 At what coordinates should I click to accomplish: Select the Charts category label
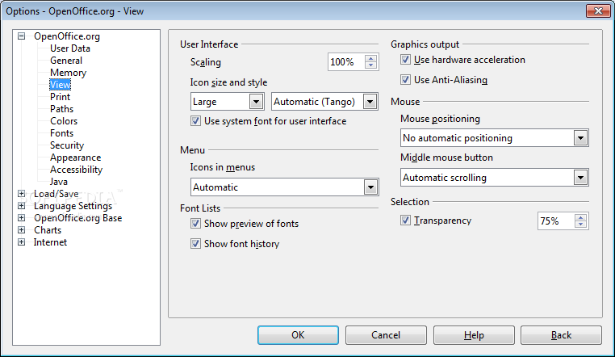(x=48, y=230)
